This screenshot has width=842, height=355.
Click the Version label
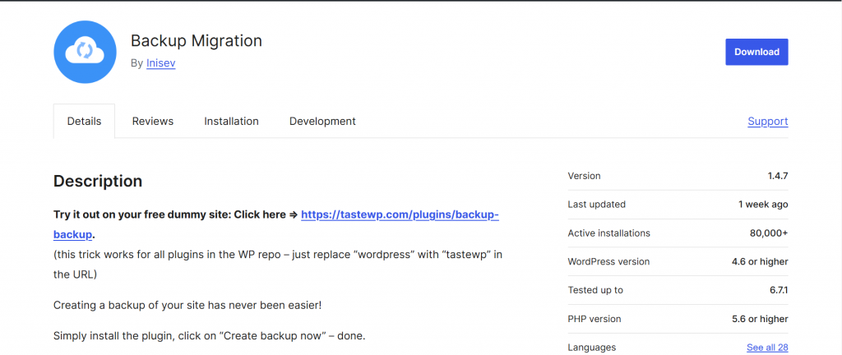pos(585,176)
